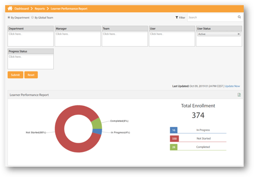Open the Manager filter field
This screenshot has width=254, height=177.
pyautogui.click(x=78, y=39)
